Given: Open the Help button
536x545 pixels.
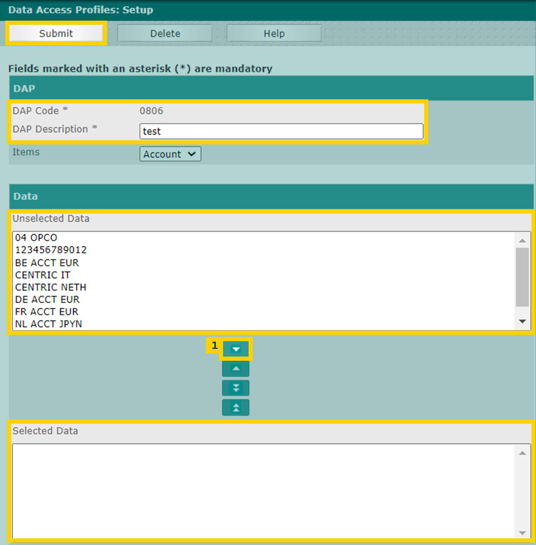Looking at the screenshot, I should click(x=274, y=33).
